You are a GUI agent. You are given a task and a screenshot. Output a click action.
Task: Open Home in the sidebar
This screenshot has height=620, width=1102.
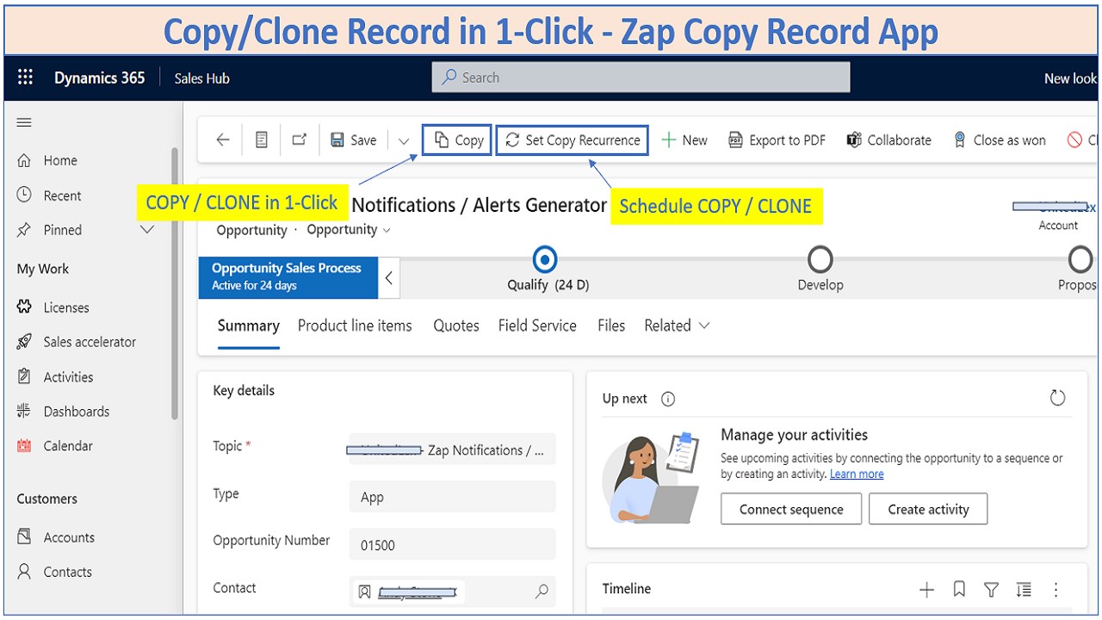[60, 160]
